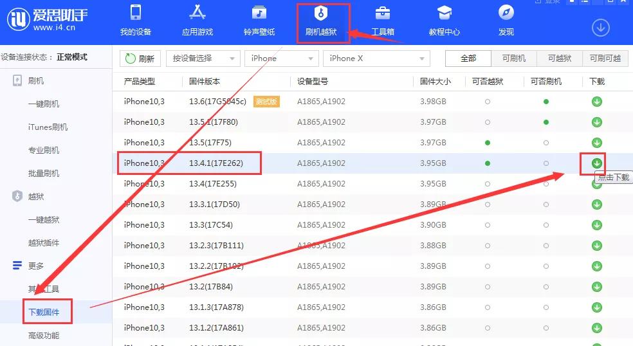
Task: Click 3.98GB size in first row
Action: click(x=433, y=102)
